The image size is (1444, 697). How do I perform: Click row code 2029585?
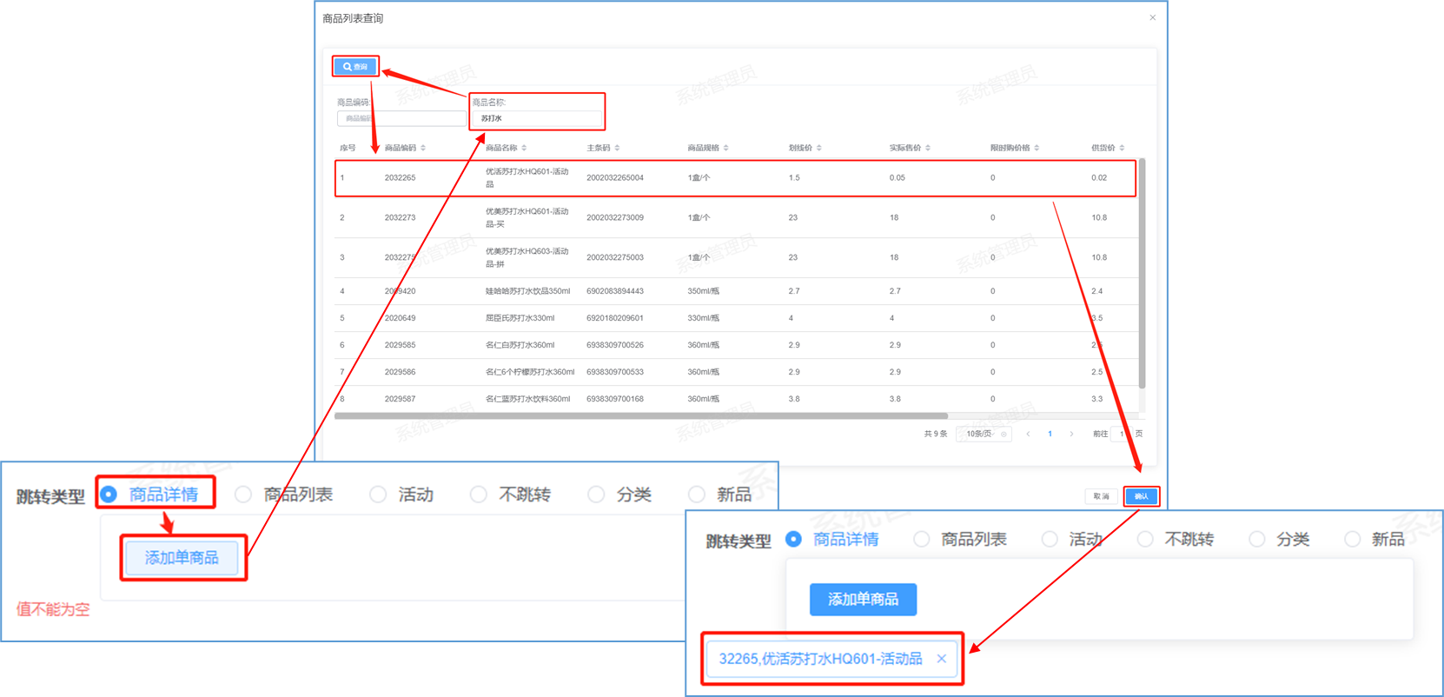pyautogui.click(x=400, y=345)
